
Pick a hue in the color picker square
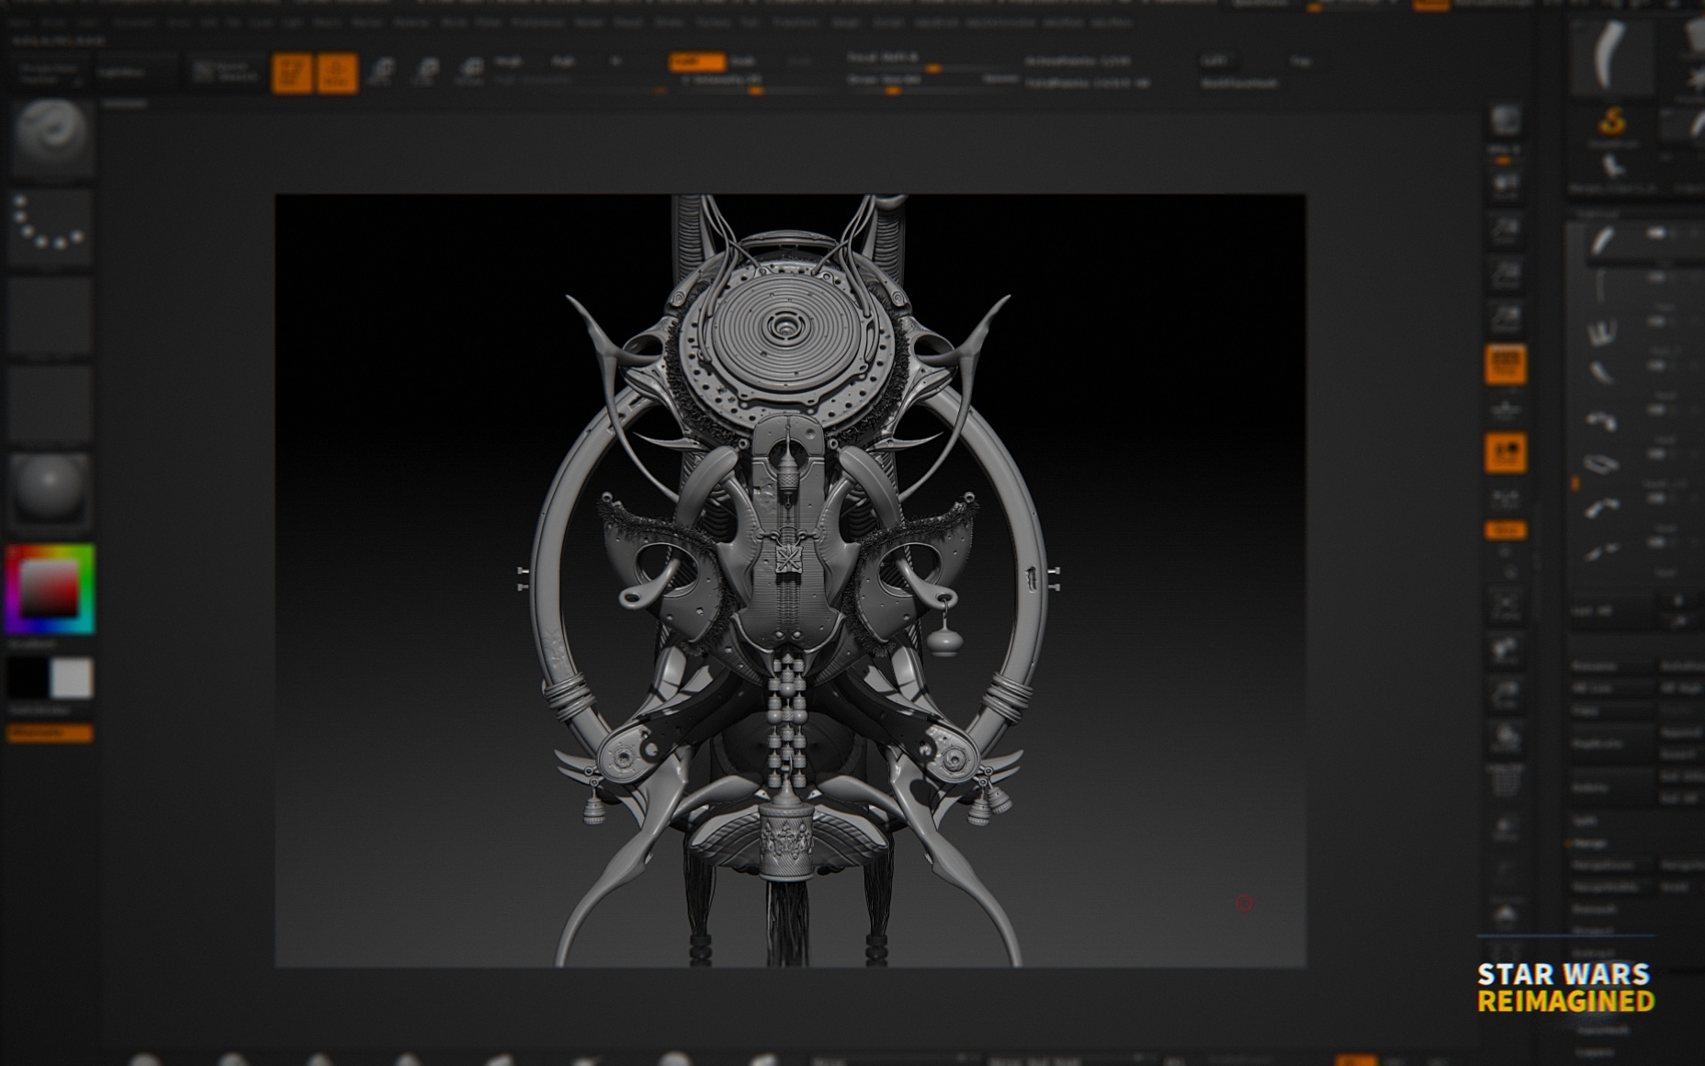tap(50, 589)
